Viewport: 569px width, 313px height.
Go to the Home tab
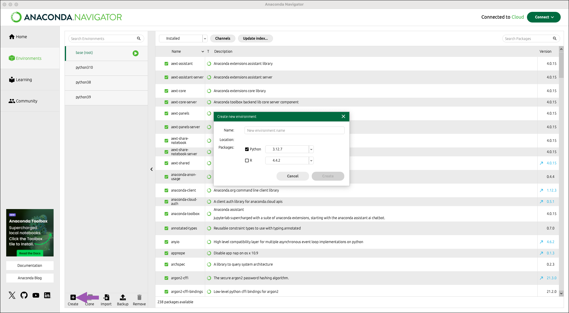(x=30, y=37)
